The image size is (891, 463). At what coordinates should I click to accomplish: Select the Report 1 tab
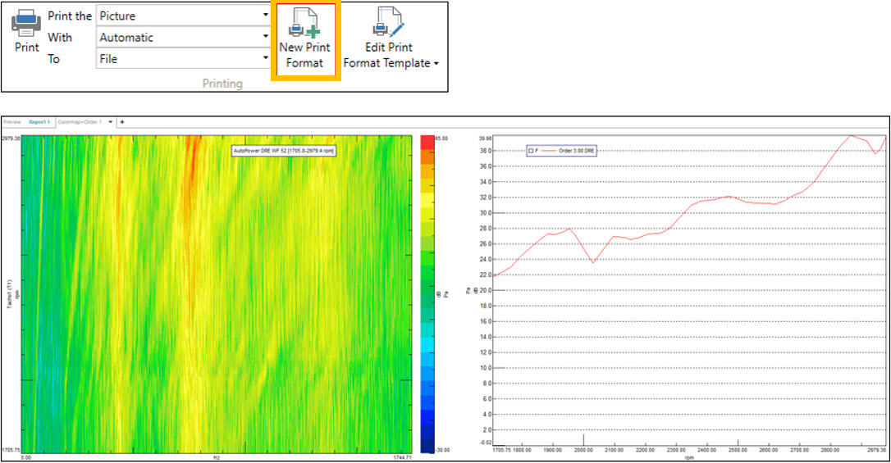pos(40,122)
